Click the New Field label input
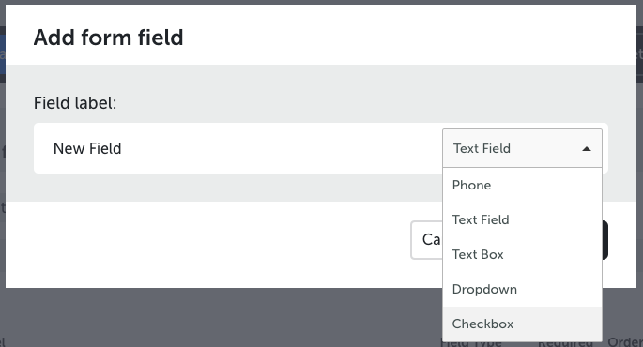This screenshot has width=643, height=347. coord(237,148)
